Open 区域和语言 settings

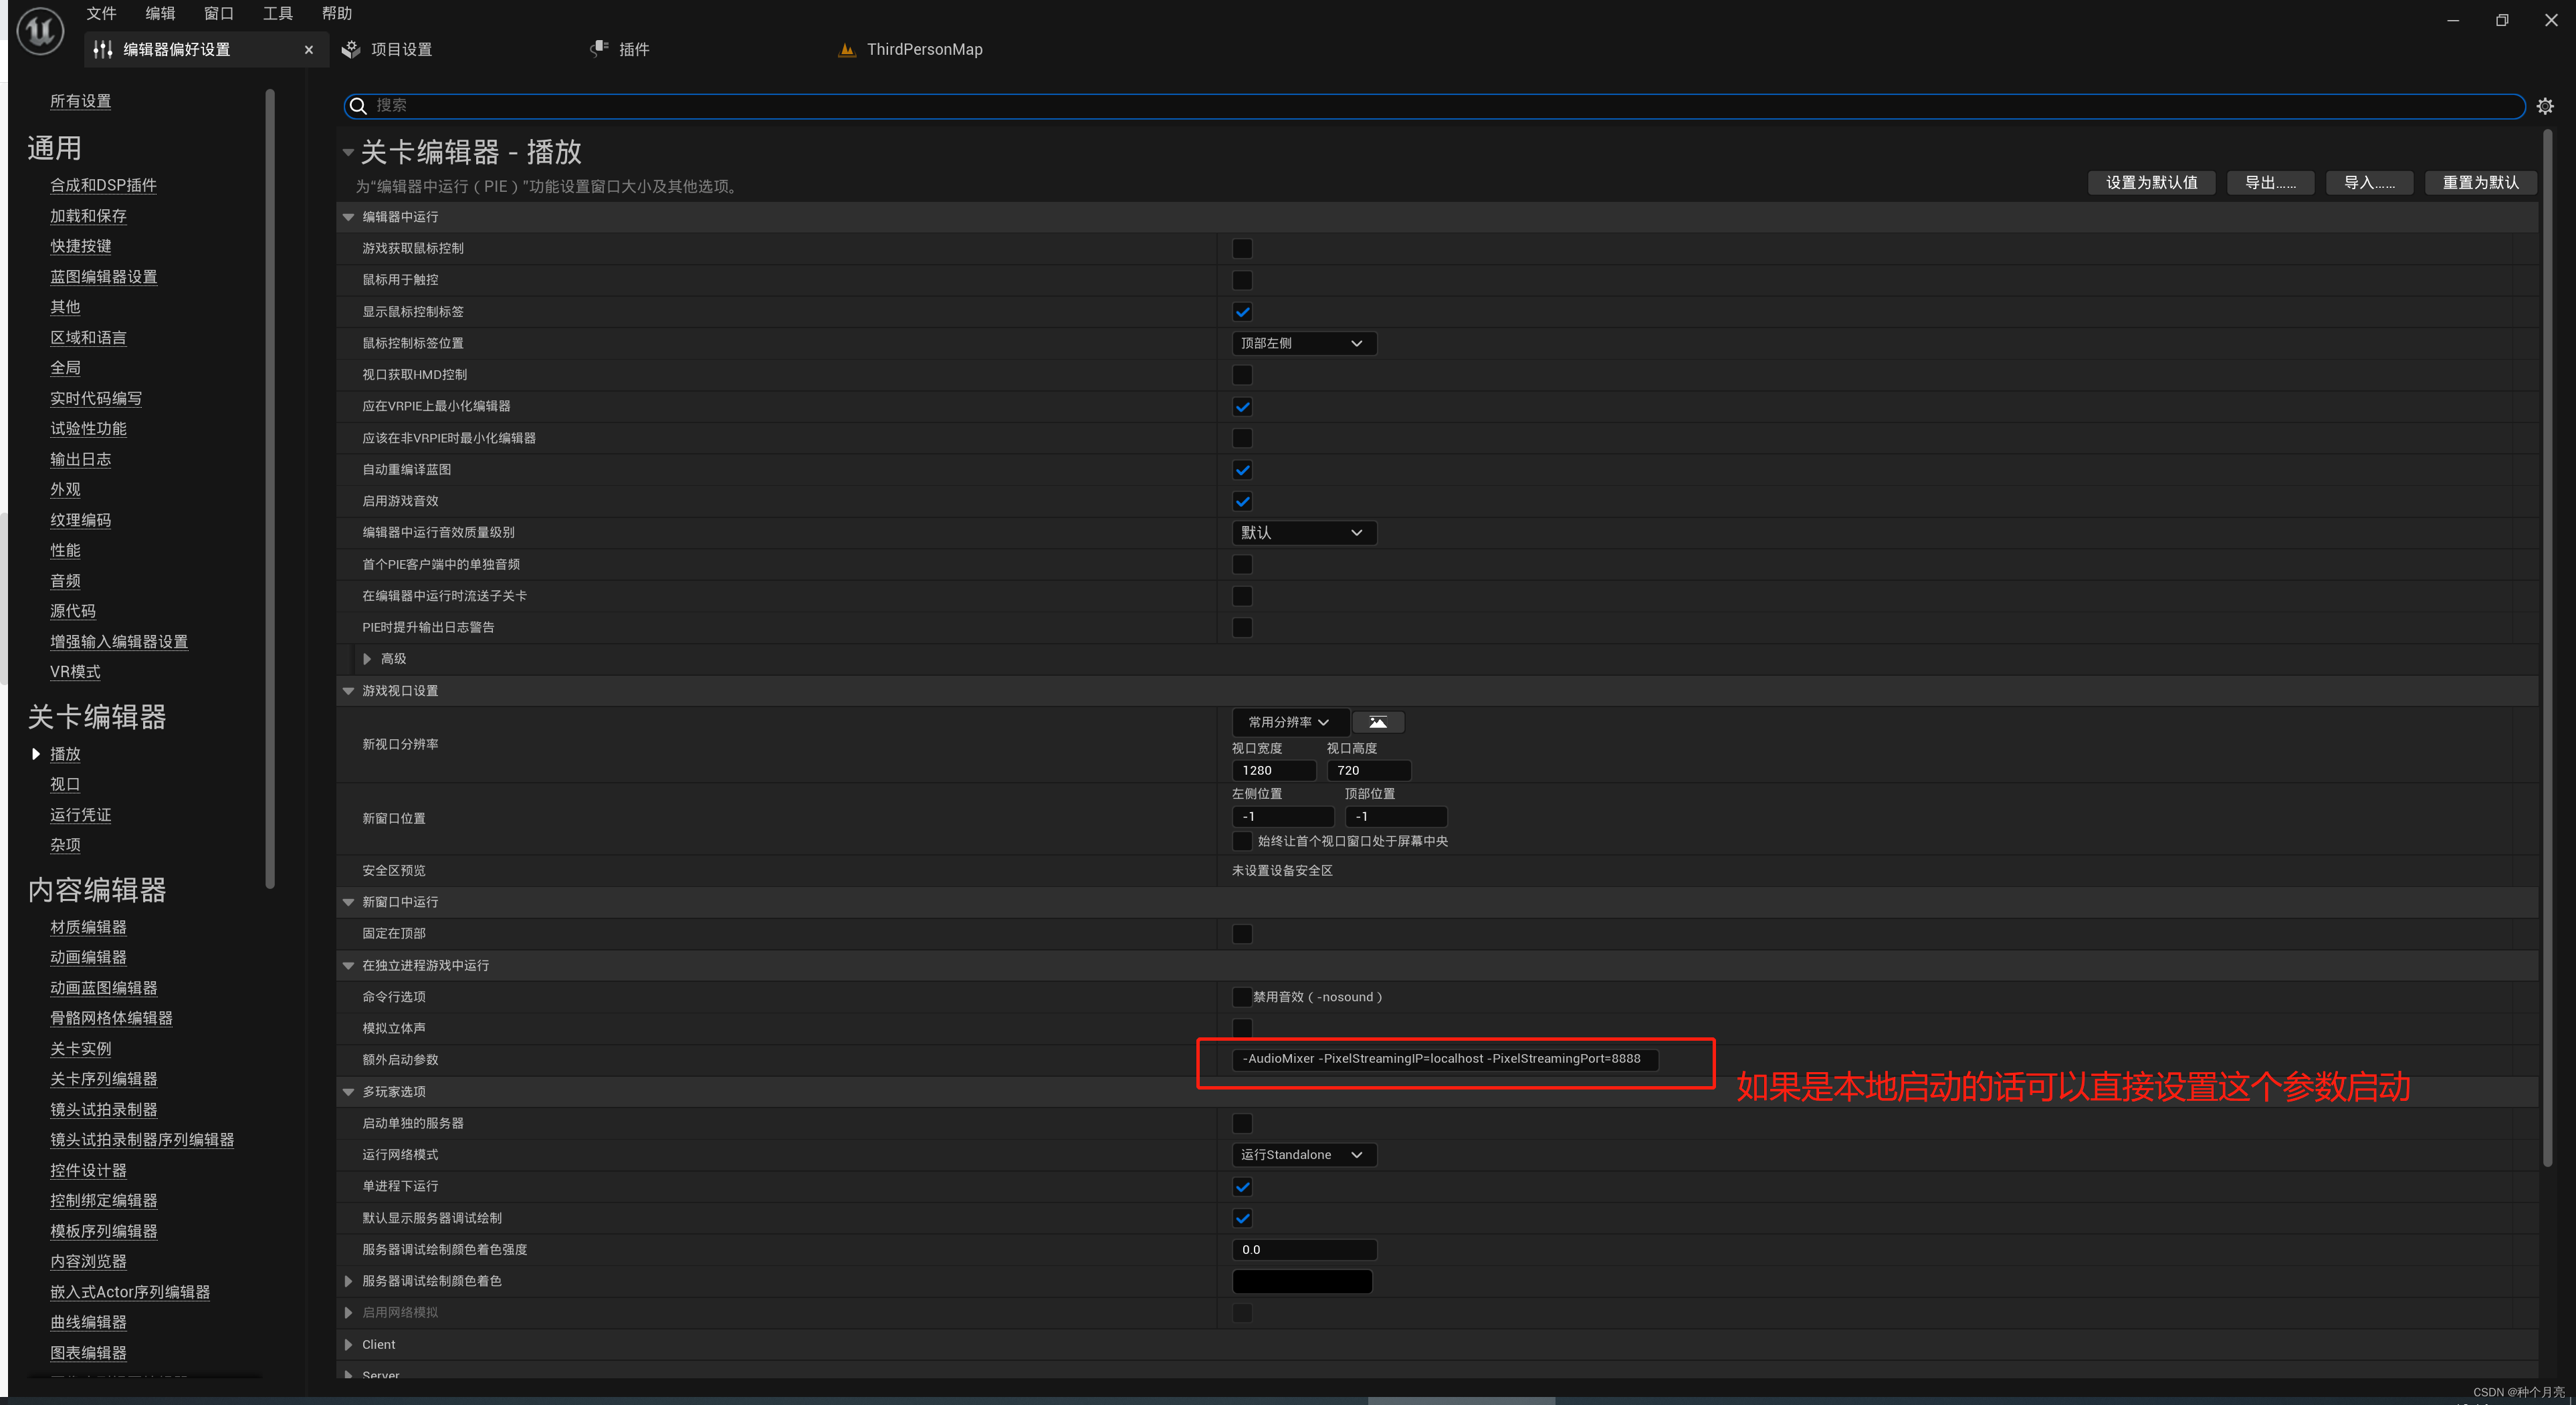tap(89, 338)
